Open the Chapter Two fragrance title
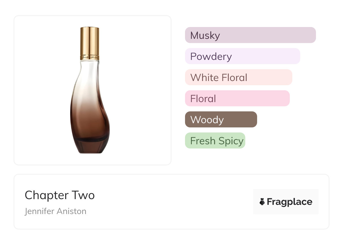Image resolution: width=343 pixels, height=243 pixels. pos(60,195)
